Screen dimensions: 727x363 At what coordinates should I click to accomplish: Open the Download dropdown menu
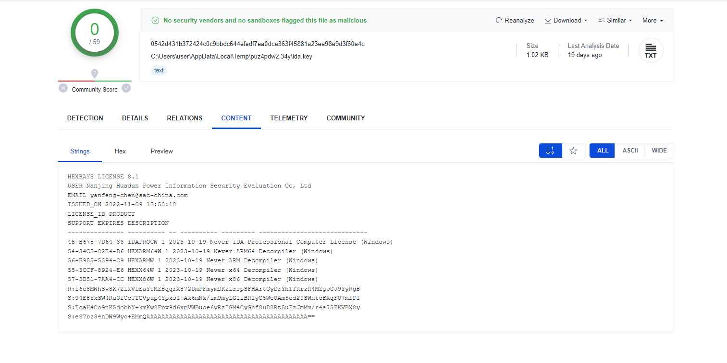[566, 21]
